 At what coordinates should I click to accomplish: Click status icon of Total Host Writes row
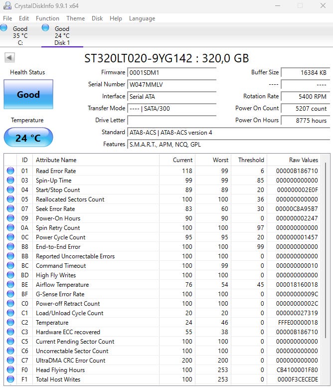[10, 380]
